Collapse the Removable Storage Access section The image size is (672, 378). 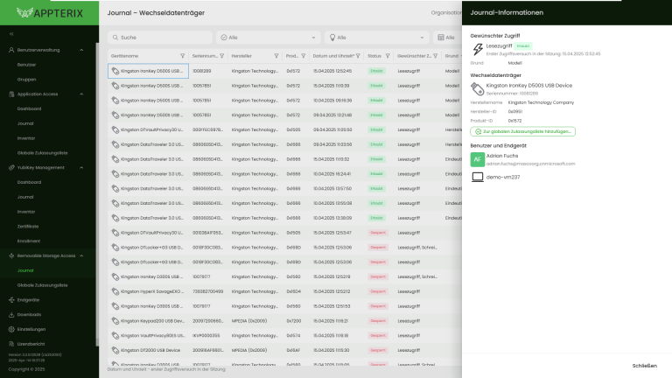(x=80, y=255)
